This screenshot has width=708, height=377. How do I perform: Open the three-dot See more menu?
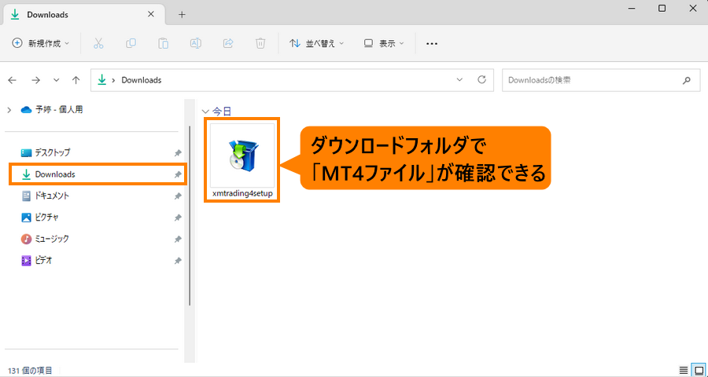(x=432, y=44)
